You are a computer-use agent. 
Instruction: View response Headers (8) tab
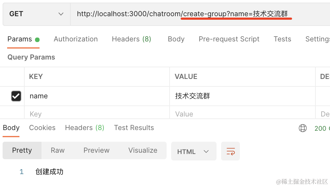[x=84, y=128]
